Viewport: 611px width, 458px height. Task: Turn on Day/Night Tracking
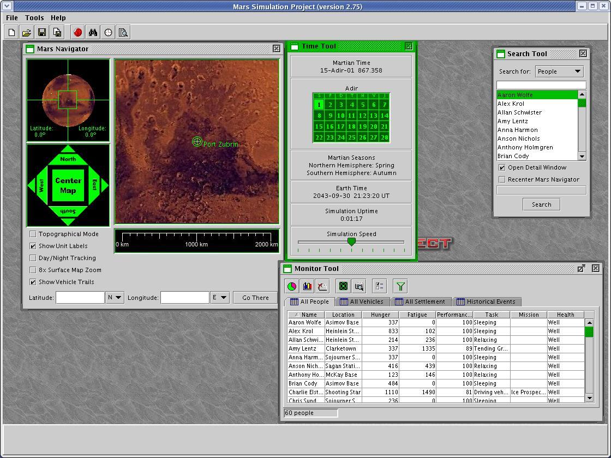(33, 258)
